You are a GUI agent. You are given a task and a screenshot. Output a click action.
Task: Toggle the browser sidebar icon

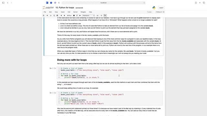[3, 3]
